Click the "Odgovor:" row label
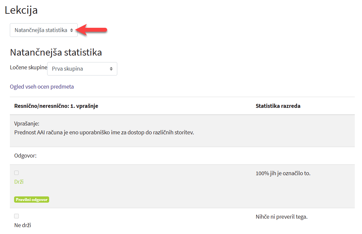The width and height of the screenshot is (362, 234). [x=26, y=156]
